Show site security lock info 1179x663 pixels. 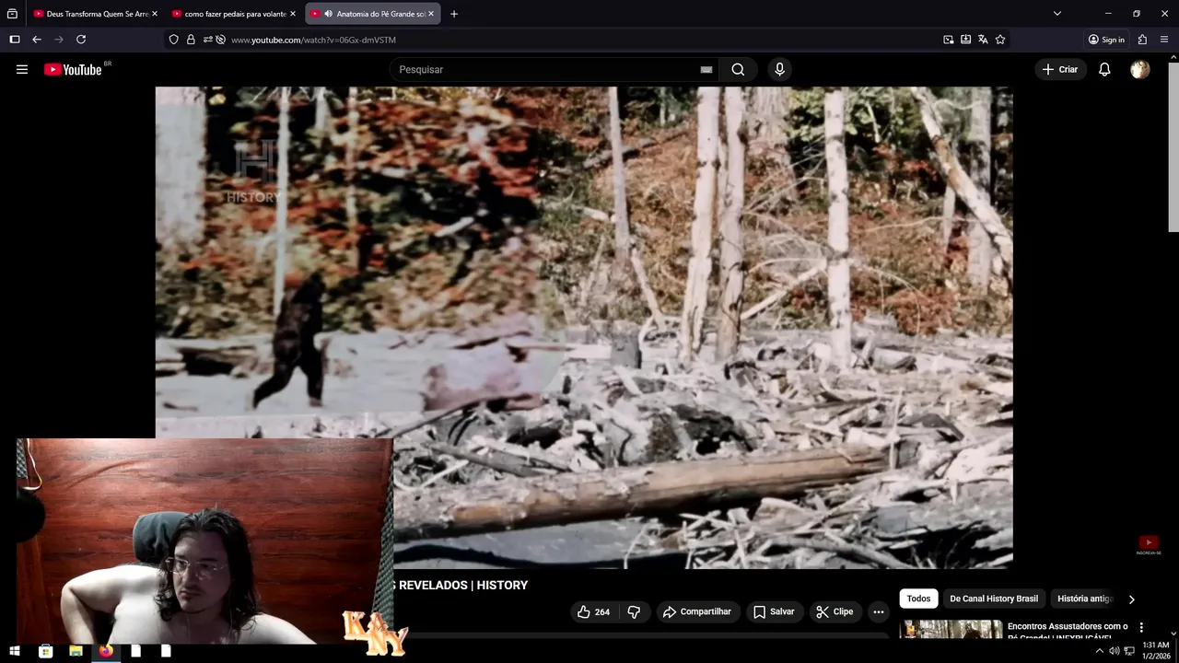point(191,40)
